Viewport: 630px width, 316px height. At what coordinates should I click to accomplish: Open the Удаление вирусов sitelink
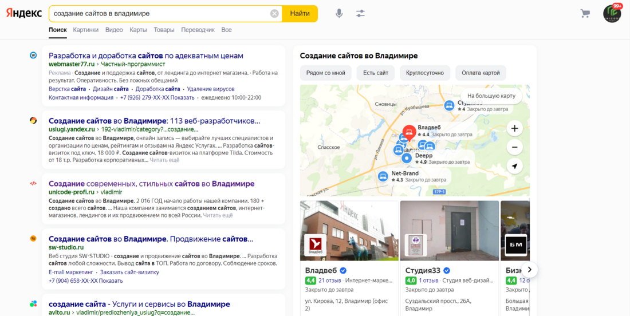211,89
